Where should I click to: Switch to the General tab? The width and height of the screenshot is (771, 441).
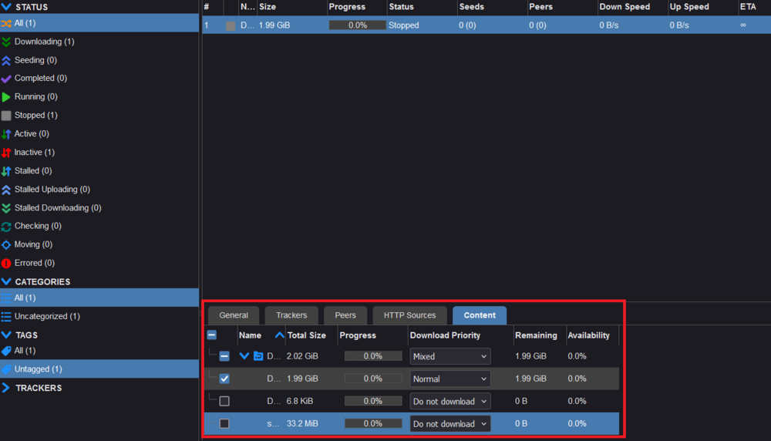pos(234,315)
